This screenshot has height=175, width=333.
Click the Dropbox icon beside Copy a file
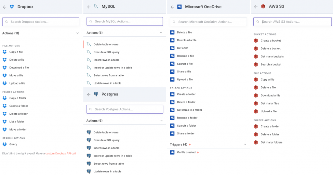5,52
